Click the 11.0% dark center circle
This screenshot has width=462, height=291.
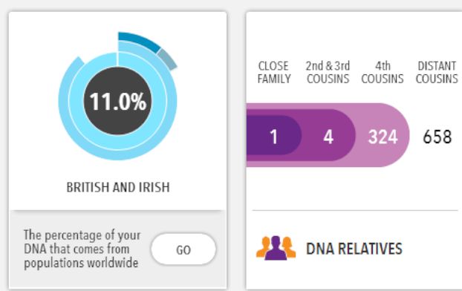point(117,101)
